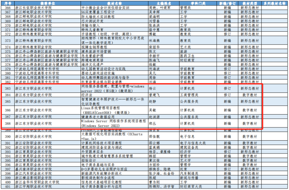Image resolution: width=289 pixels, height=190 pixels.
Task: Click the 海洋文化遗产 textbook cell
Action: pos(90,64)
